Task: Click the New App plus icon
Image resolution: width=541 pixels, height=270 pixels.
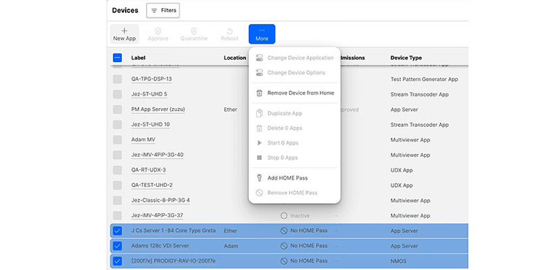Action: pyautogui.click(x=124, y=31)
